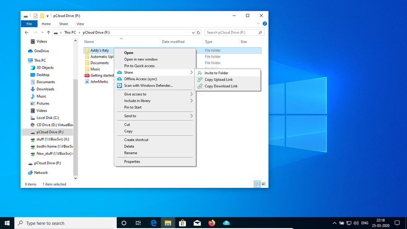Viewport: 407px width, 229px height.
Task: Expand the ribbon chevron
Action: click(x=258, y=24)
